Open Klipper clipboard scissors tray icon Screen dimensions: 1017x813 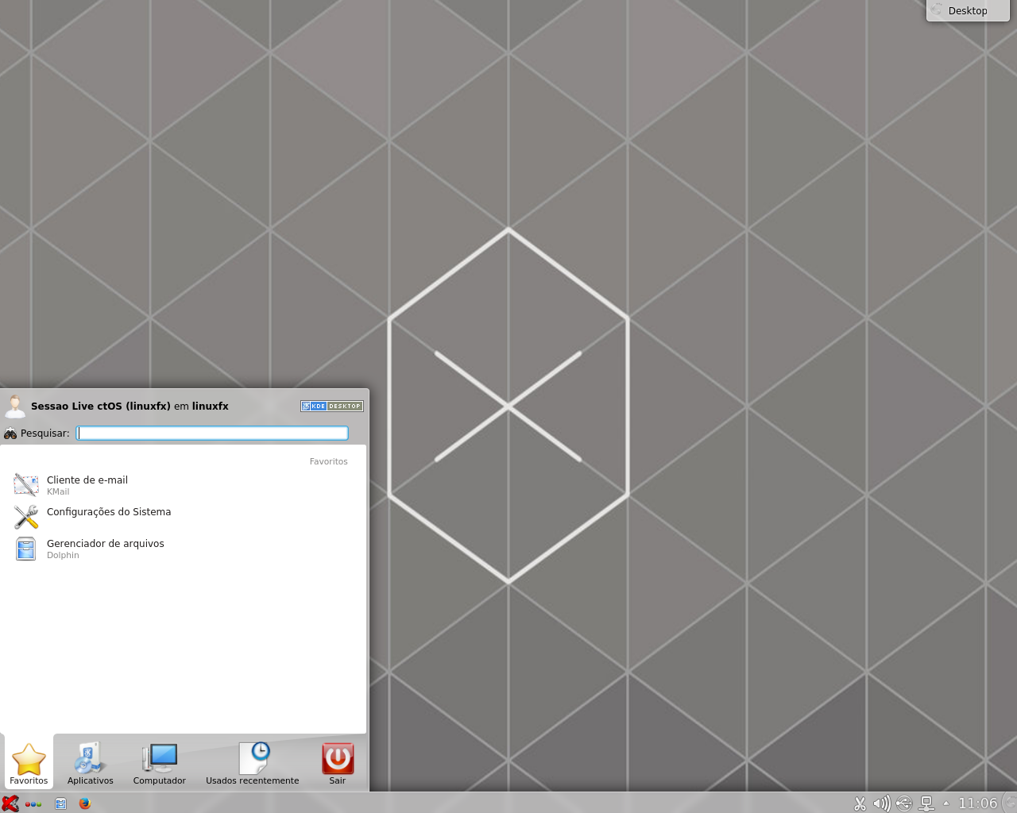[860, 803]
